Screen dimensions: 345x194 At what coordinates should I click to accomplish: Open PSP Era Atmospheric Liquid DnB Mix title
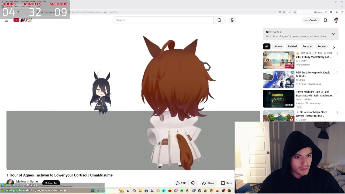tap(313, 74)
